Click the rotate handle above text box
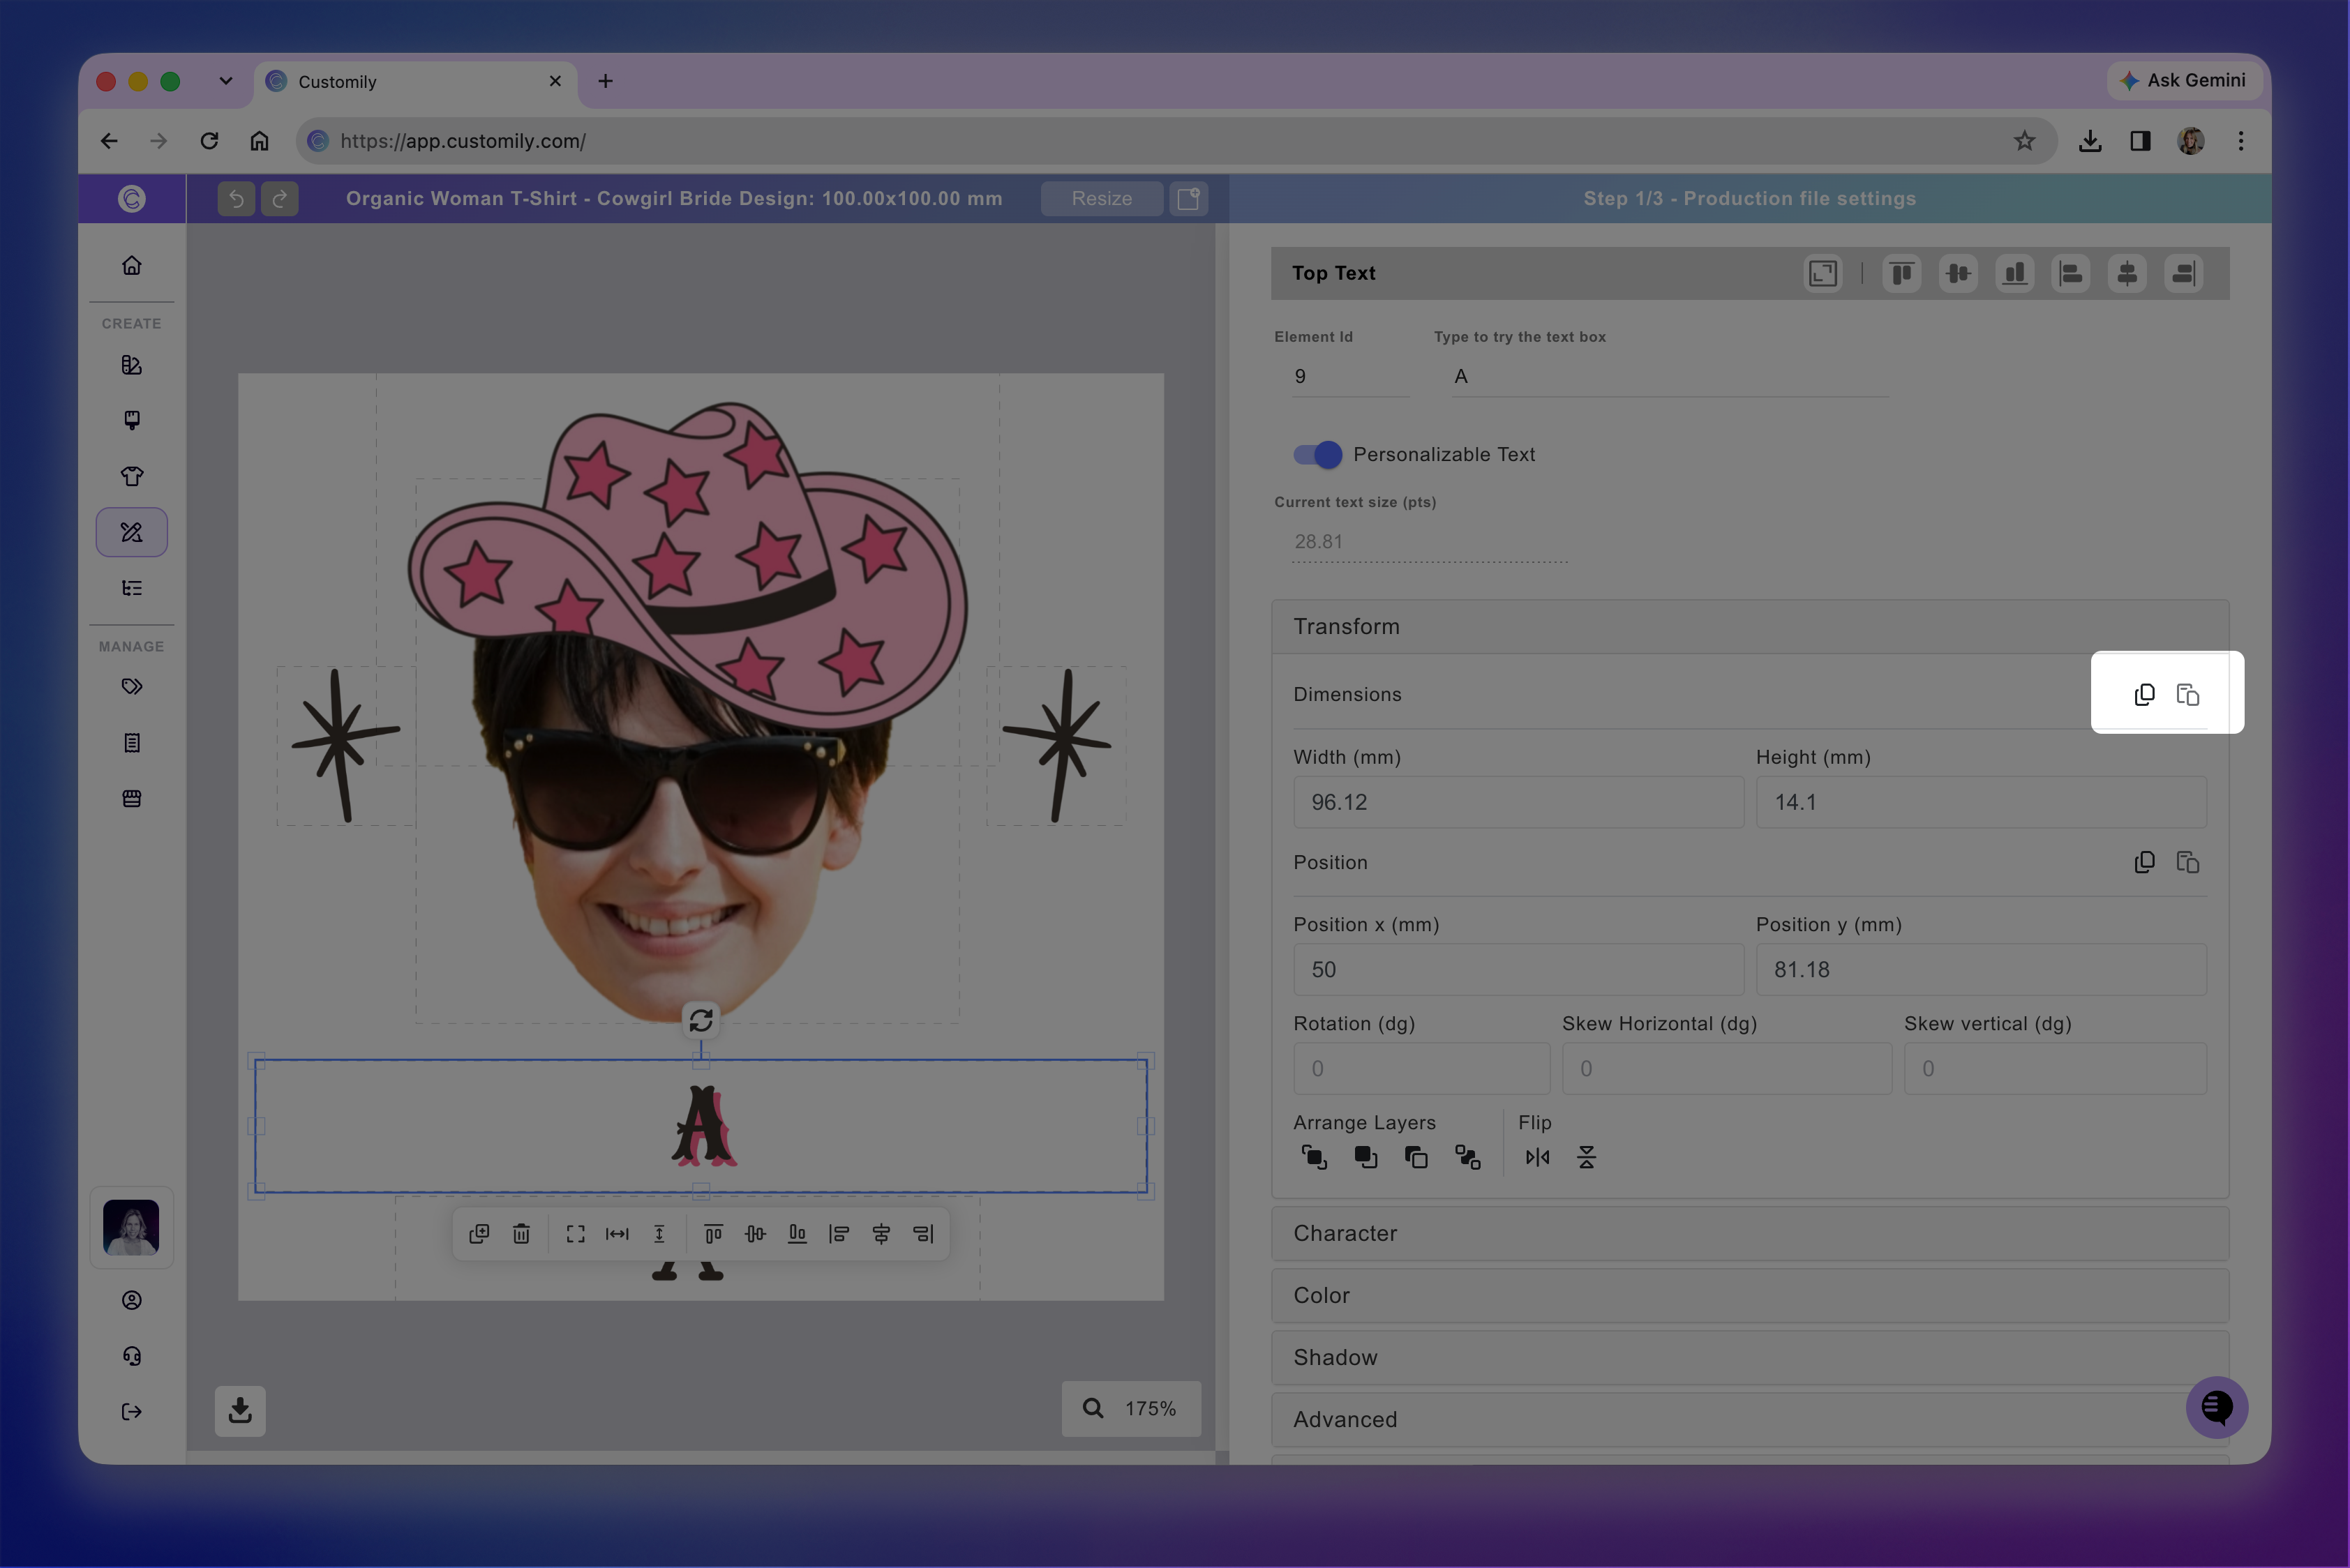 [701, 1020]
